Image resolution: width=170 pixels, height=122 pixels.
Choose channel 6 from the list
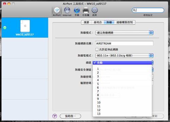pyautogui.click(x=122, y=87)
